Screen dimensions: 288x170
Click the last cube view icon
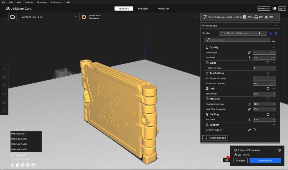click(33, 165)
